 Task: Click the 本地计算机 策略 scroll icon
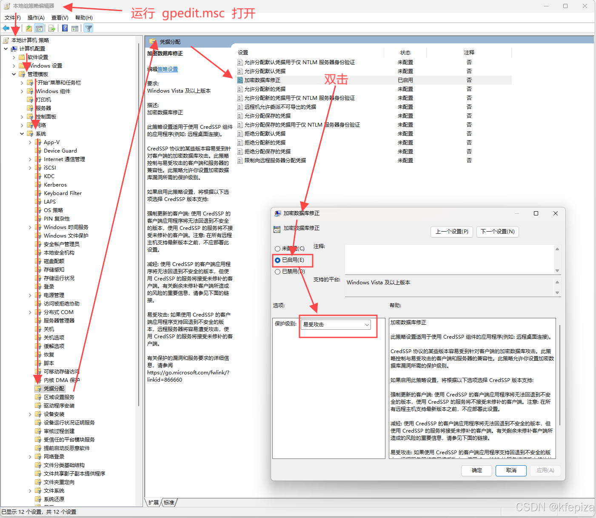pos(6,40)
